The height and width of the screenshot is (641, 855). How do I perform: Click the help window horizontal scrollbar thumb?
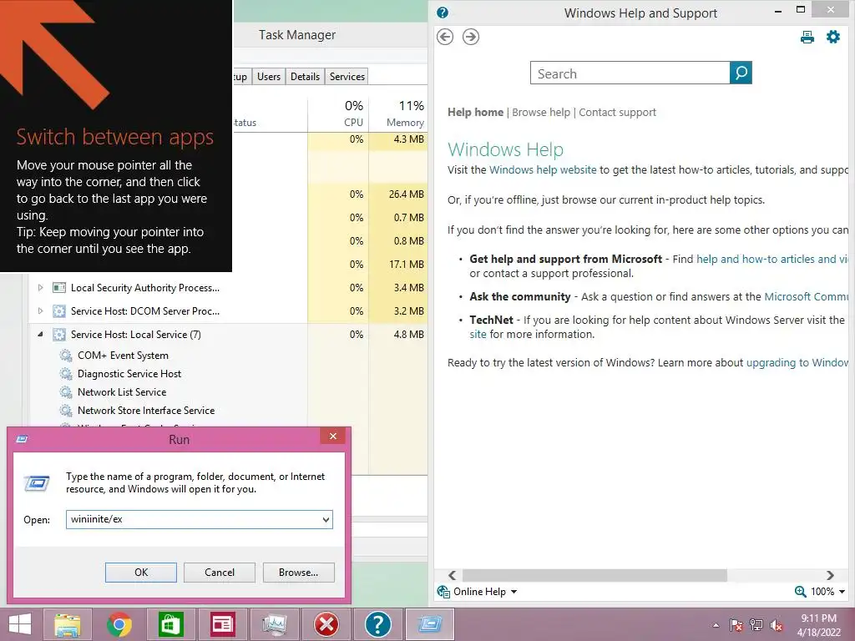click(594, 575)
